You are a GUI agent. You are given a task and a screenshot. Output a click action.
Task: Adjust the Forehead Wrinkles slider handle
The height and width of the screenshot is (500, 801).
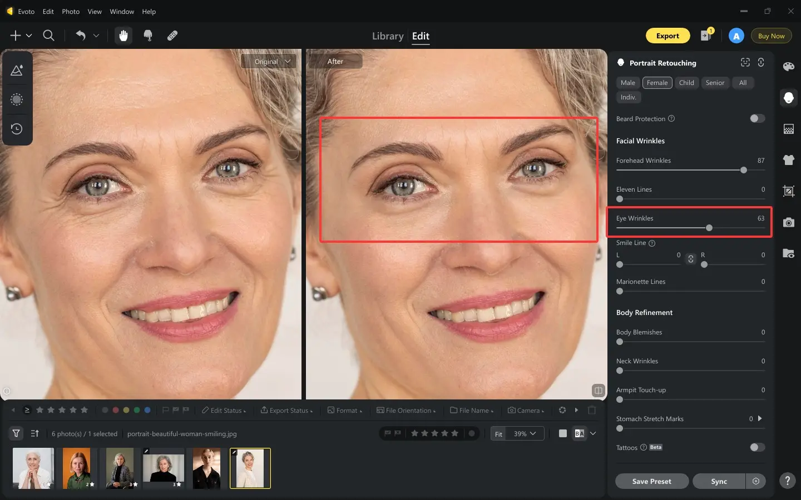(x=744, y=170)
